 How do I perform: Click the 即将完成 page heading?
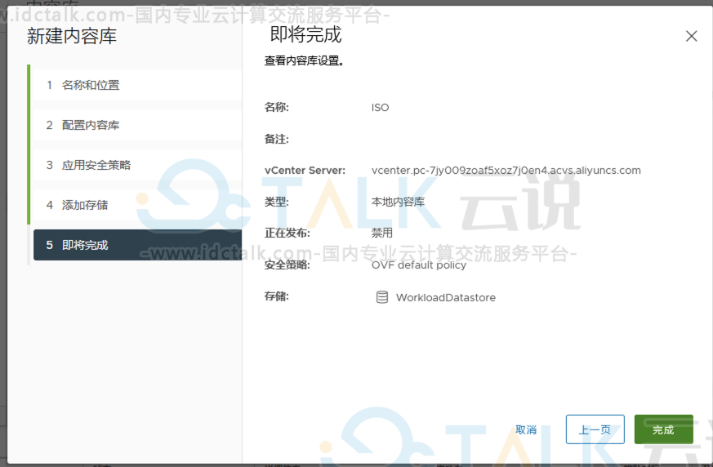click(305, 34)
